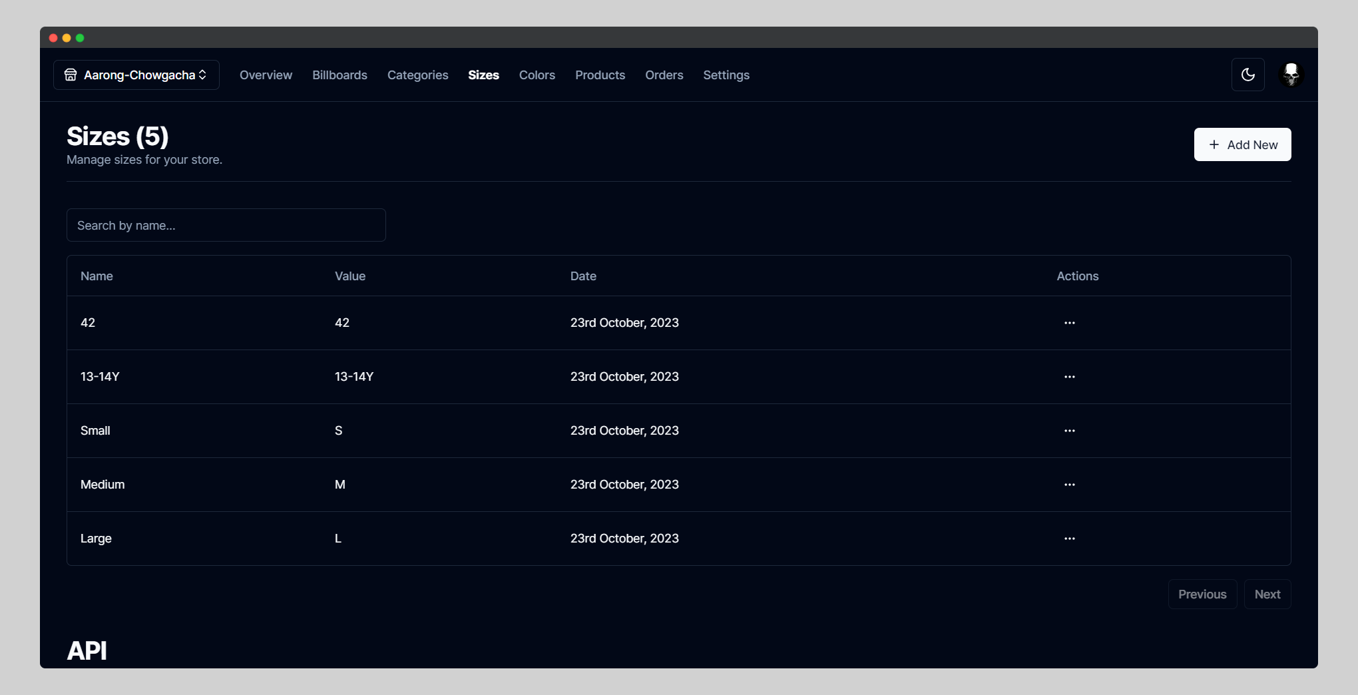Open the Colors page
Viewport: 1358px width, 695px height.
pos(537,75)
